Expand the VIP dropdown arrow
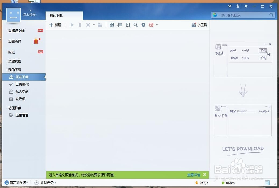The height and width of the screenshot is (188, 279). (157, 25)
